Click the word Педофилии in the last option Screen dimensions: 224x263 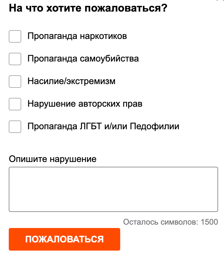[x=154, y=127]
